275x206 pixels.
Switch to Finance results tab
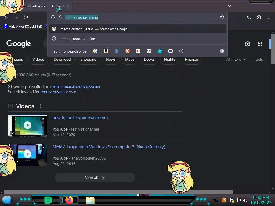[191, 59]
